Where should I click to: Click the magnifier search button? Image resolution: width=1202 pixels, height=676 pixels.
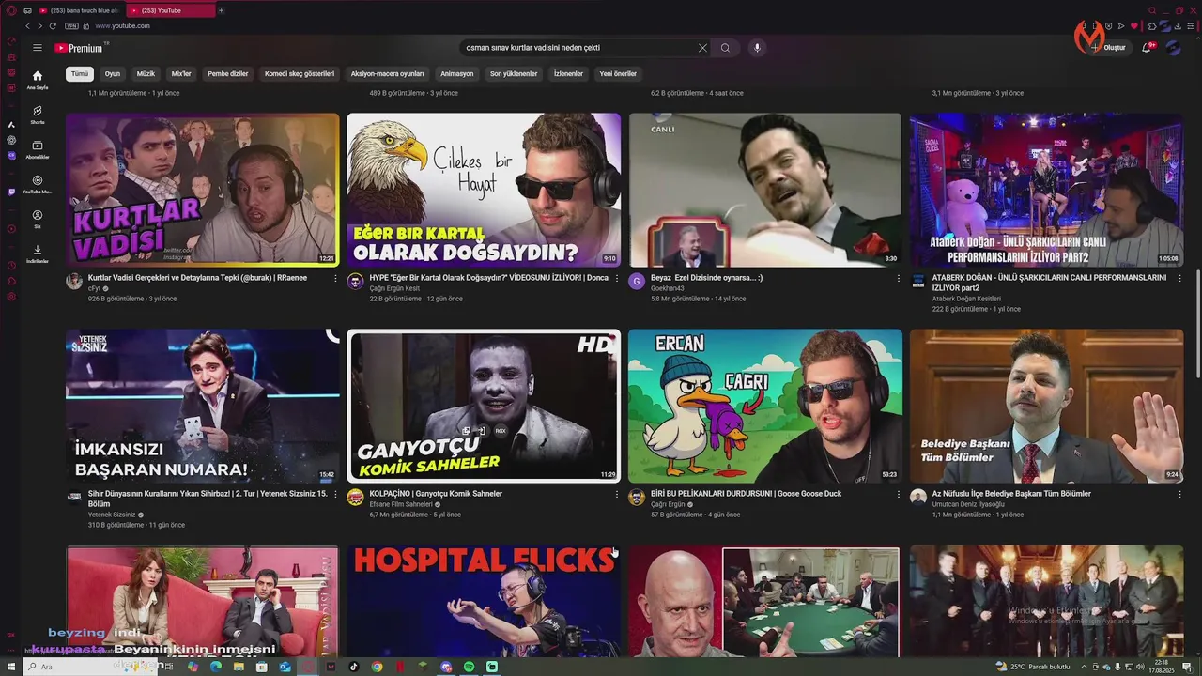pyautogui.click(x=725, y=48)
